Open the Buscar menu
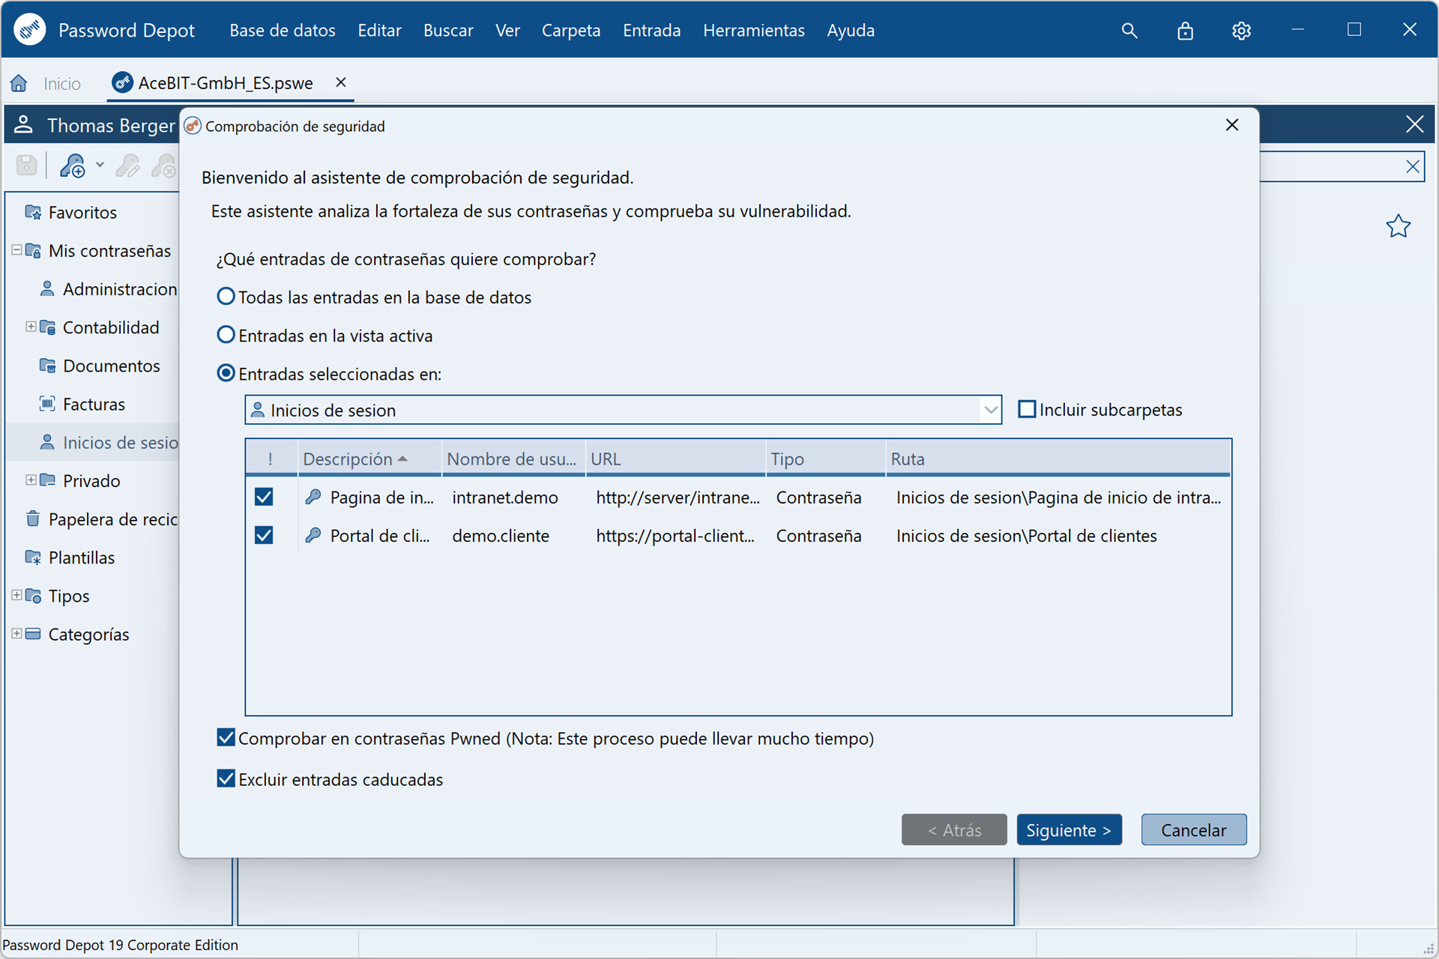The width and height of the screenshot is (1439, 959). coord(448,31)
